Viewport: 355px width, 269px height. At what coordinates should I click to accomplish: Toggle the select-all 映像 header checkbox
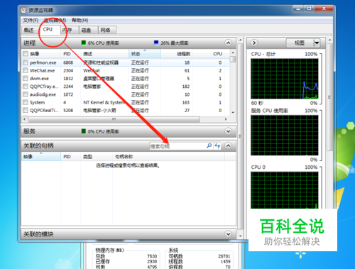click(x=26, y=54)
